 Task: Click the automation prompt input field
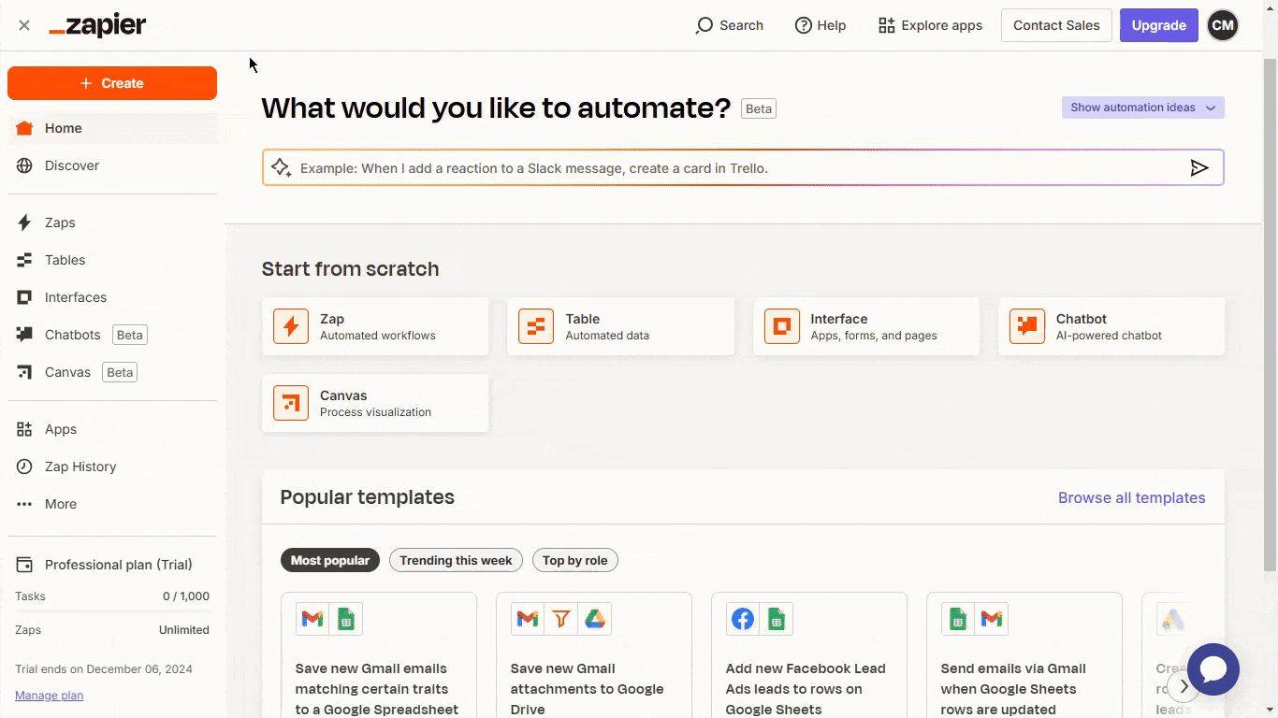coord(743,168)
